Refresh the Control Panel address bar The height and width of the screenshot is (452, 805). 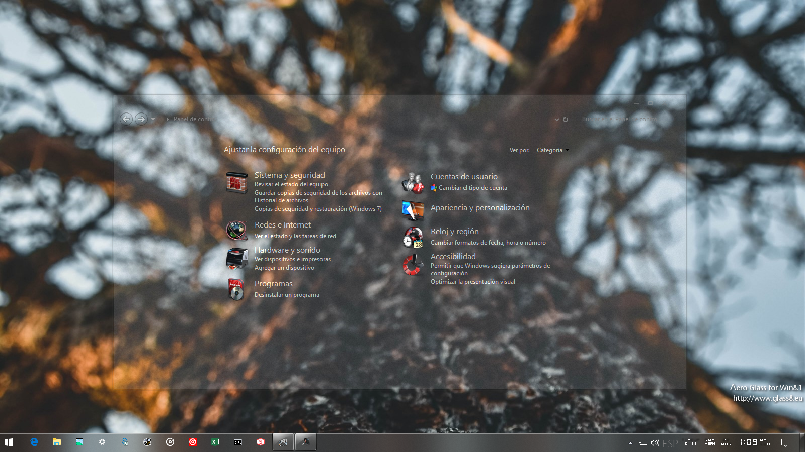point(566,120)
